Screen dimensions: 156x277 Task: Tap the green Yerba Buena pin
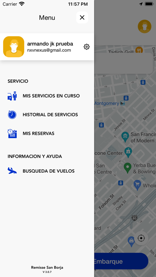(128, 168)
